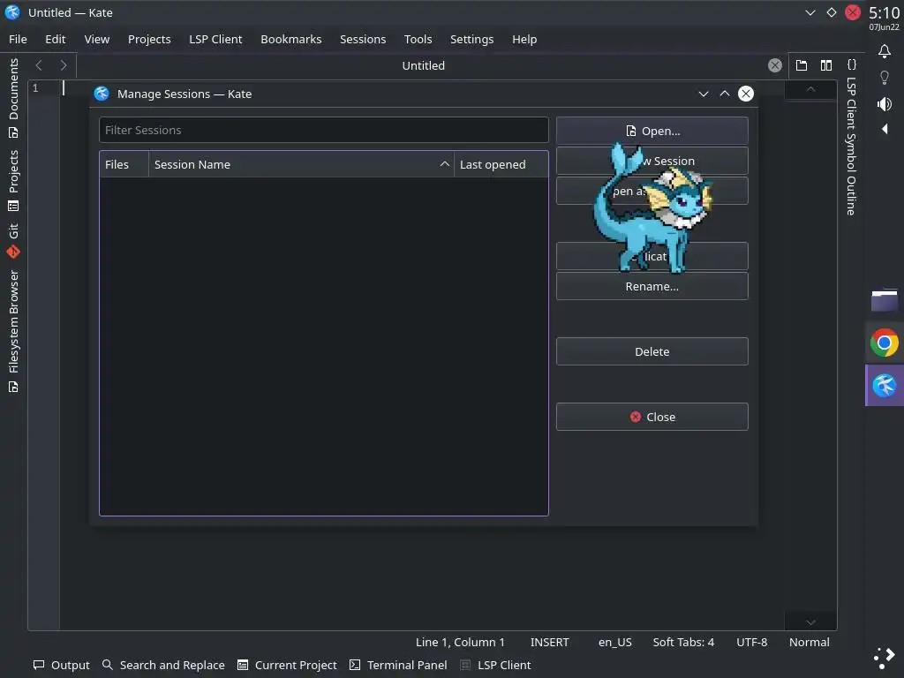The image size is (904, 678).
Task: Open the Sessions menu
Action: [x=363, y=39]
